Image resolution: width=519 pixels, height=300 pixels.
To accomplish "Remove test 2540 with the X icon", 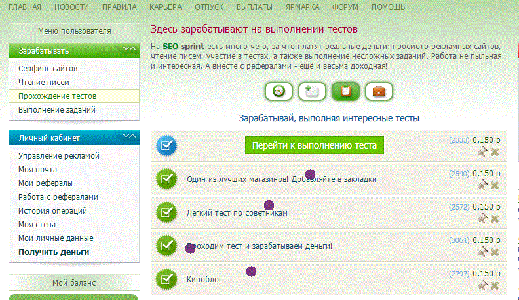I will click(x=495, y=185).
